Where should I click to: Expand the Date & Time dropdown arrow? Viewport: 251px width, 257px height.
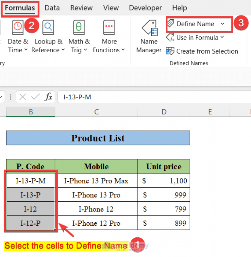point(26,49)
